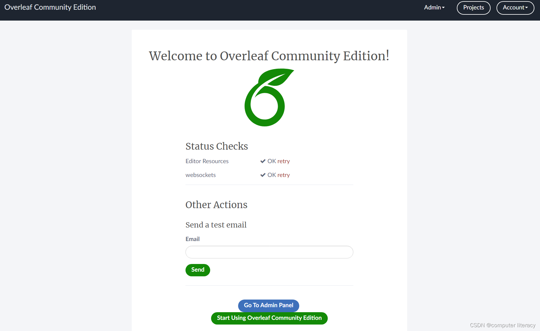The height and width of the screenshot is (331, 540).
Task: Click the checkmark icon beside Editor Resources
Action: (x=263, y=161)
